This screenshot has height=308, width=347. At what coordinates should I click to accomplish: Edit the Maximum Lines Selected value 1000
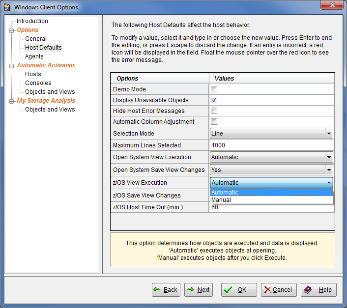(271, 145)
